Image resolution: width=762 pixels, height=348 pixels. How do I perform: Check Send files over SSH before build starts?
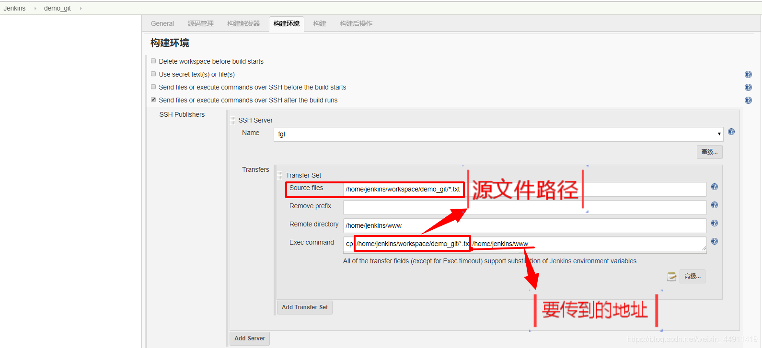pyautogui.click(x=153, y=87)
